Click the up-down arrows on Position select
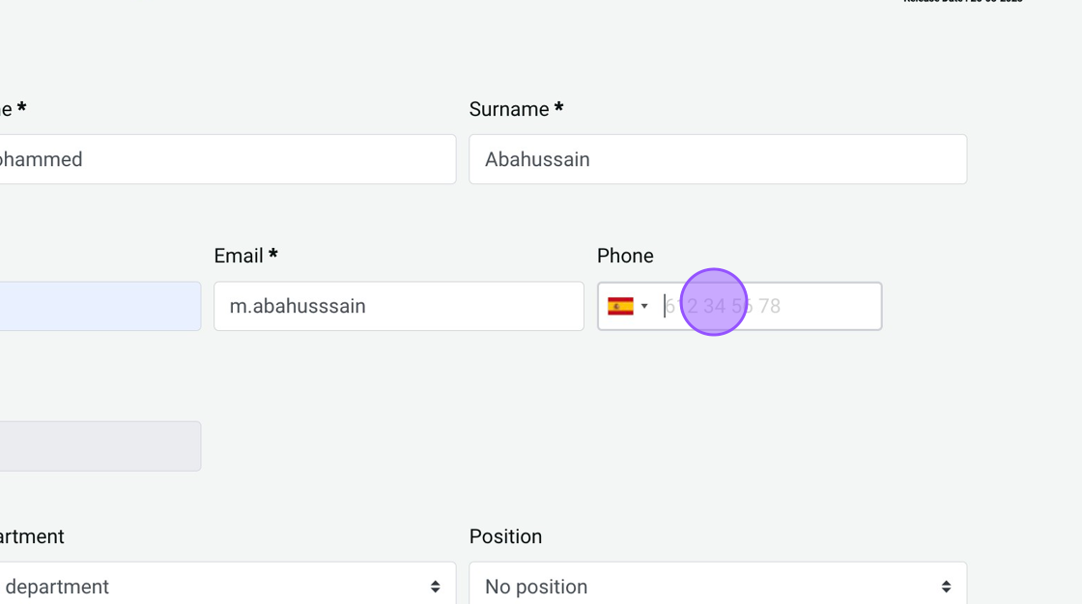Image resolution: width=1082 pixels, height=604 pixels. click(x=946, y=587)
